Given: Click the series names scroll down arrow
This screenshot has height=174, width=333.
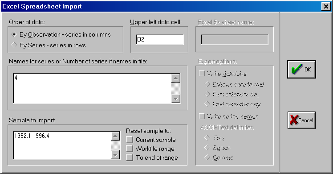Looking at the screenshot, I should click(176, 99).
